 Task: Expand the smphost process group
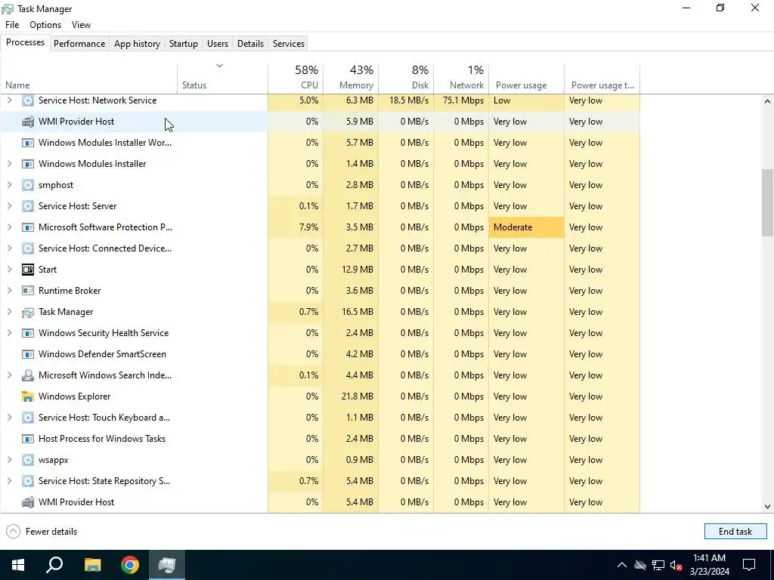click(x=9, y=185)
